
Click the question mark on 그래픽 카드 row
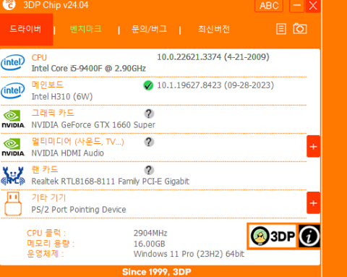(x=149, y=114)
